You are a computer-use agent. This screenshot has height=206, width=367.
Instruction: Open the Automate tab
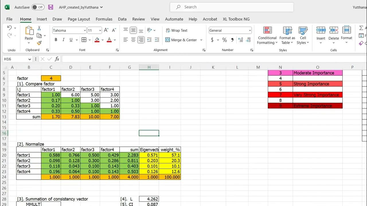(174, 19)
